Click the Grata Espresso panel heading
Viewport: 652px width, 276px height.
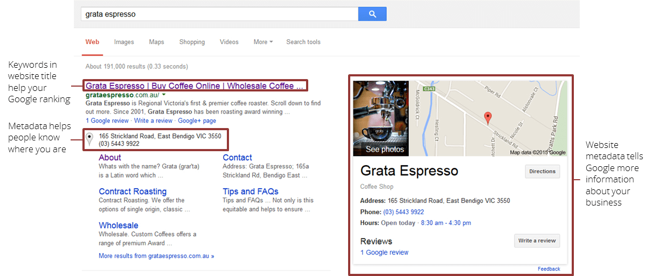point(409,171)
